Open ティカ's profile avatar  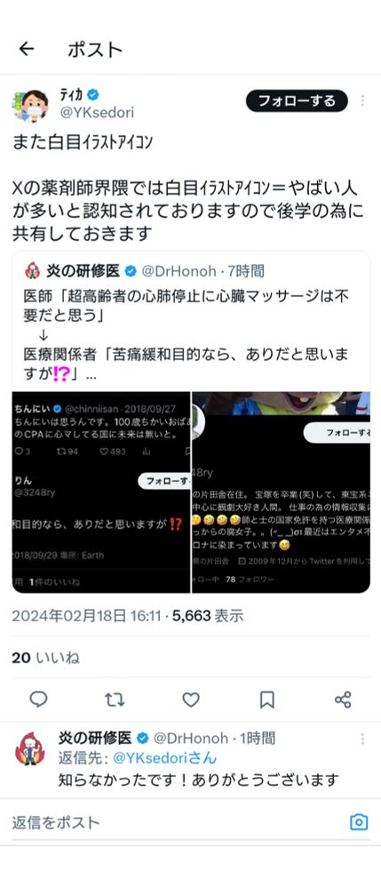tap(30, 105)
